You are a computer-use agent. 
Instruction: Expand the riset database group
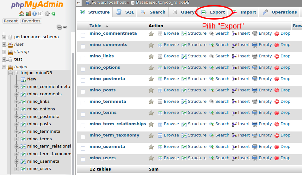pyautogui.click(x=4, y=44)
